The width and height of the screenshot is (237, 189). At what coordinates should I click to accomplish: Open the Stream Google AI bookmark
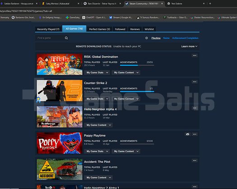(x=121, y=18)
